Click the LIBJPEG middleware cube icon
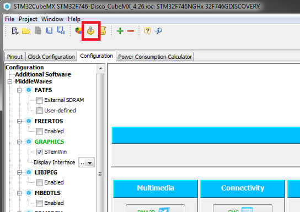The image size is (300, 212). coord(29,172)
